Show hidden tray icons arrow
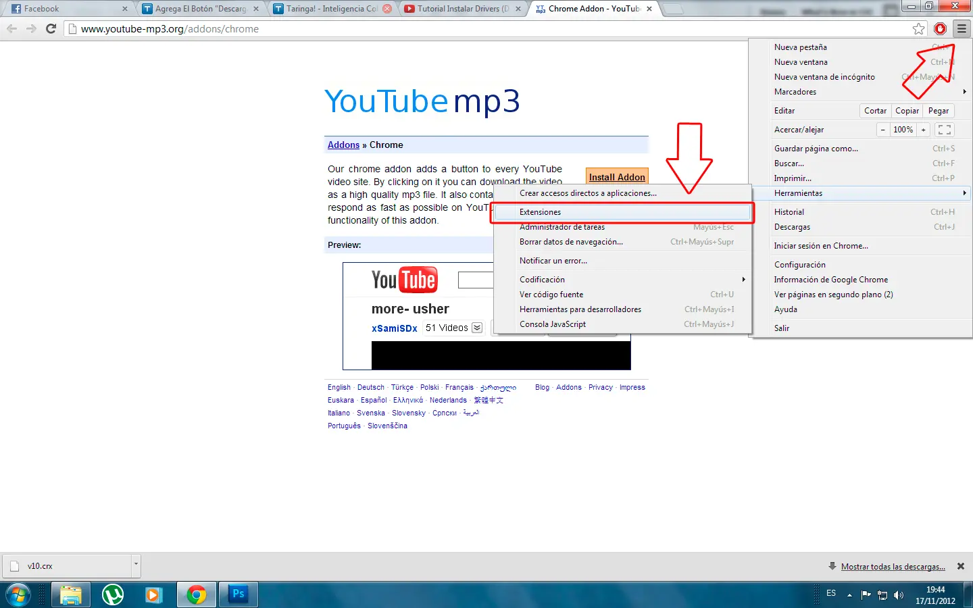 pos(849,595)
